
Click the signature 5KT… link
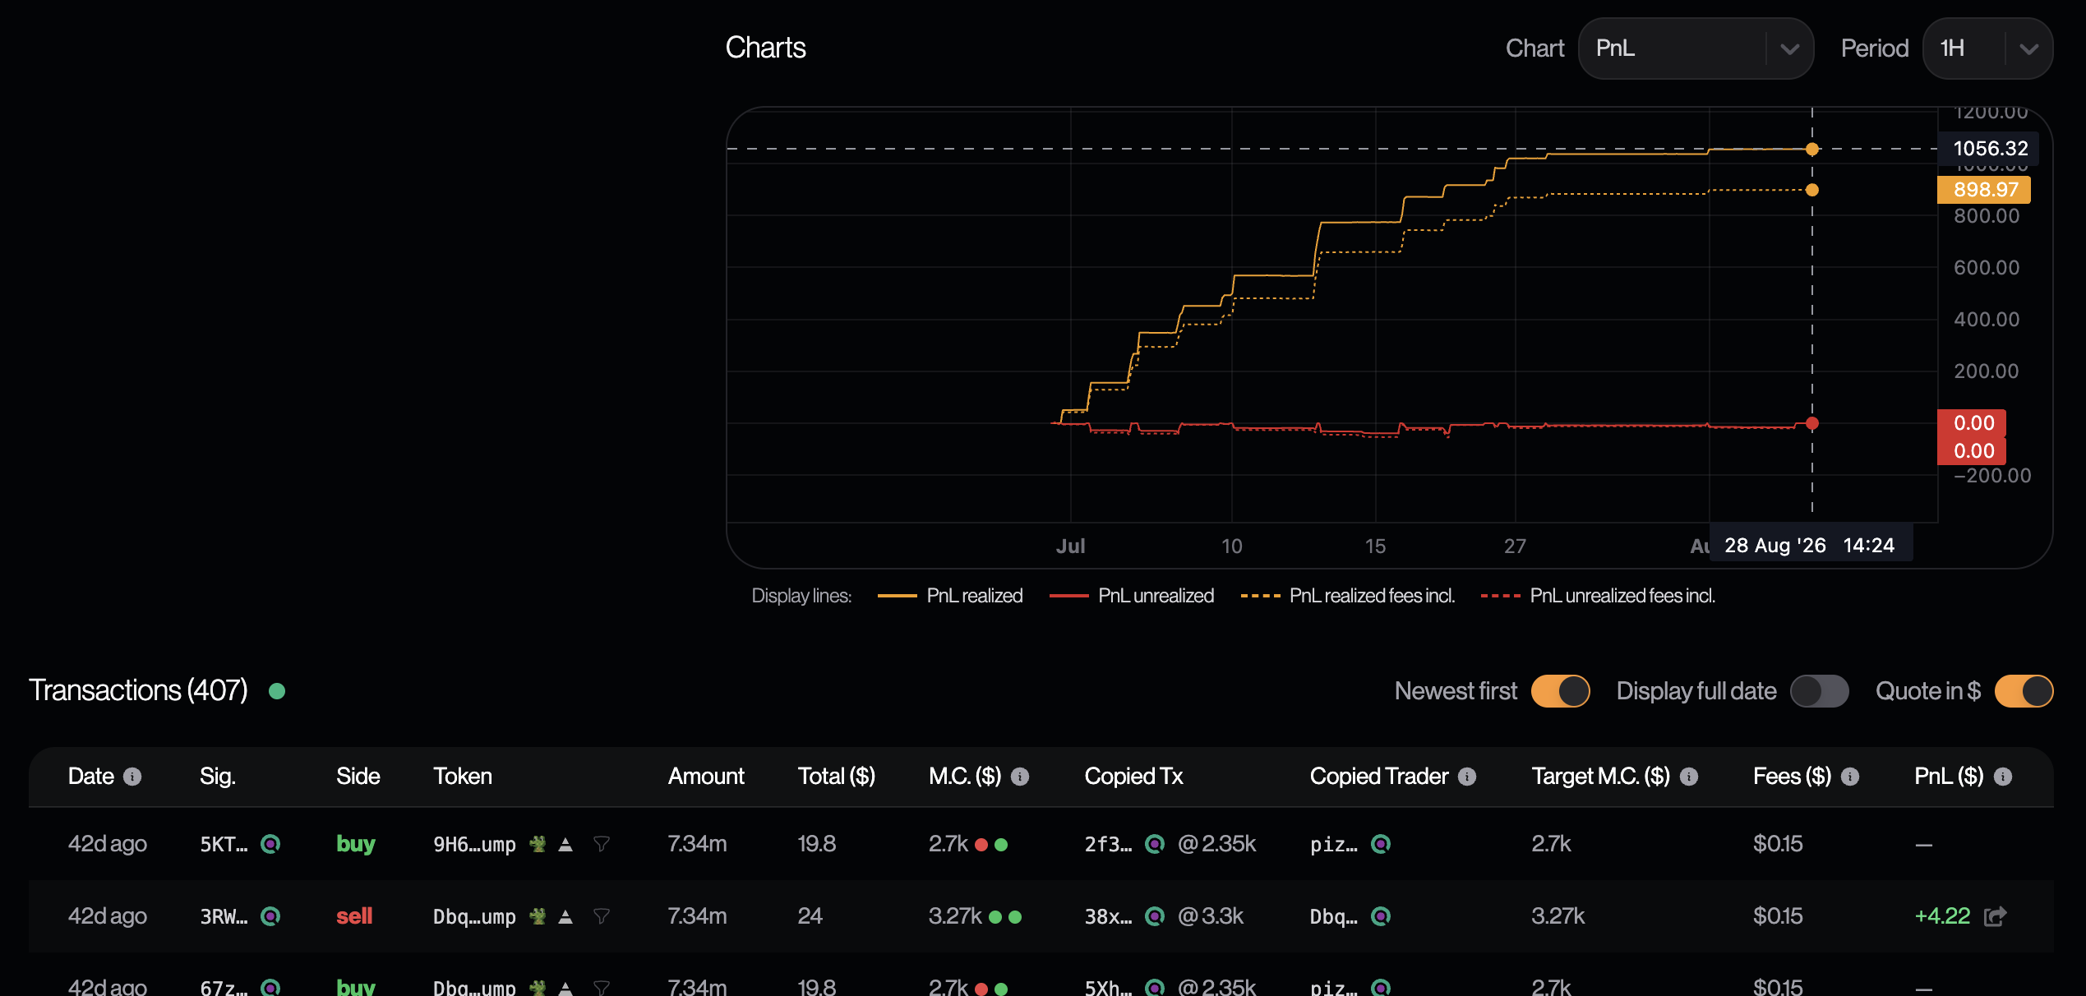point(224,845)
